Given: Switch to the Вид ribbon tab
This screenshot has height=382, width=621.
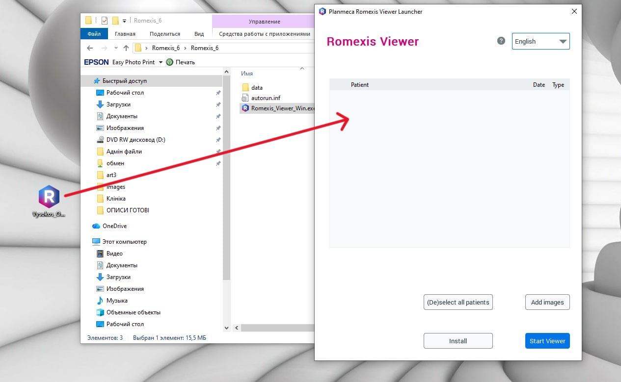Looking at the screenshot, I should (199, 34).
